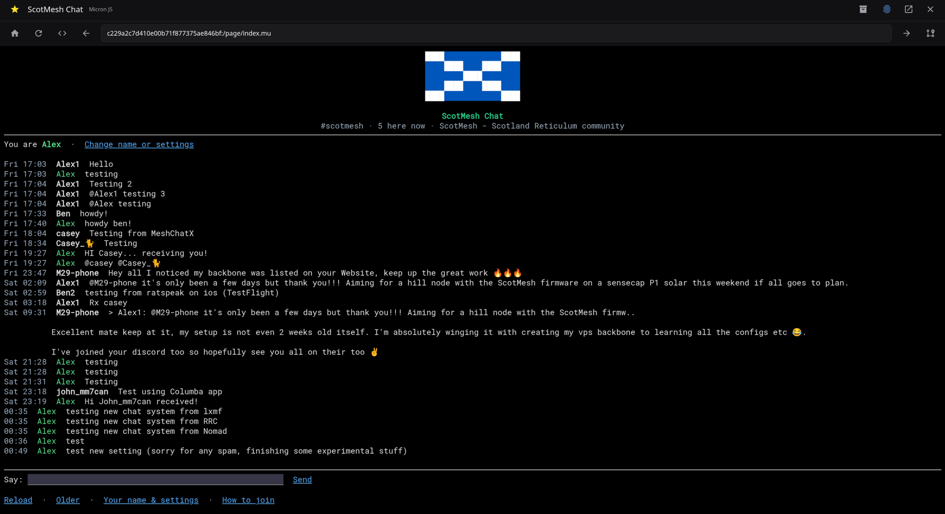Load Older messages link

68,500
